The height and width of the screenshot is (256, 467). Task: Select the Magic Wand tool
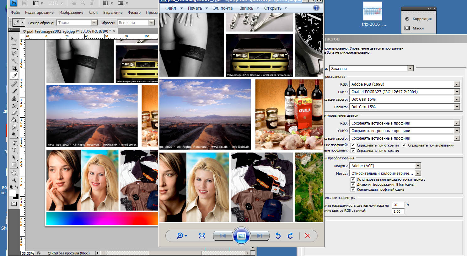tap(14, 61)
